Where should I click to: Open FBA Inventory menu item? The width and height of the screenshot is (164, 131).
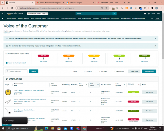pyautogui.click(x=105, y=18)
